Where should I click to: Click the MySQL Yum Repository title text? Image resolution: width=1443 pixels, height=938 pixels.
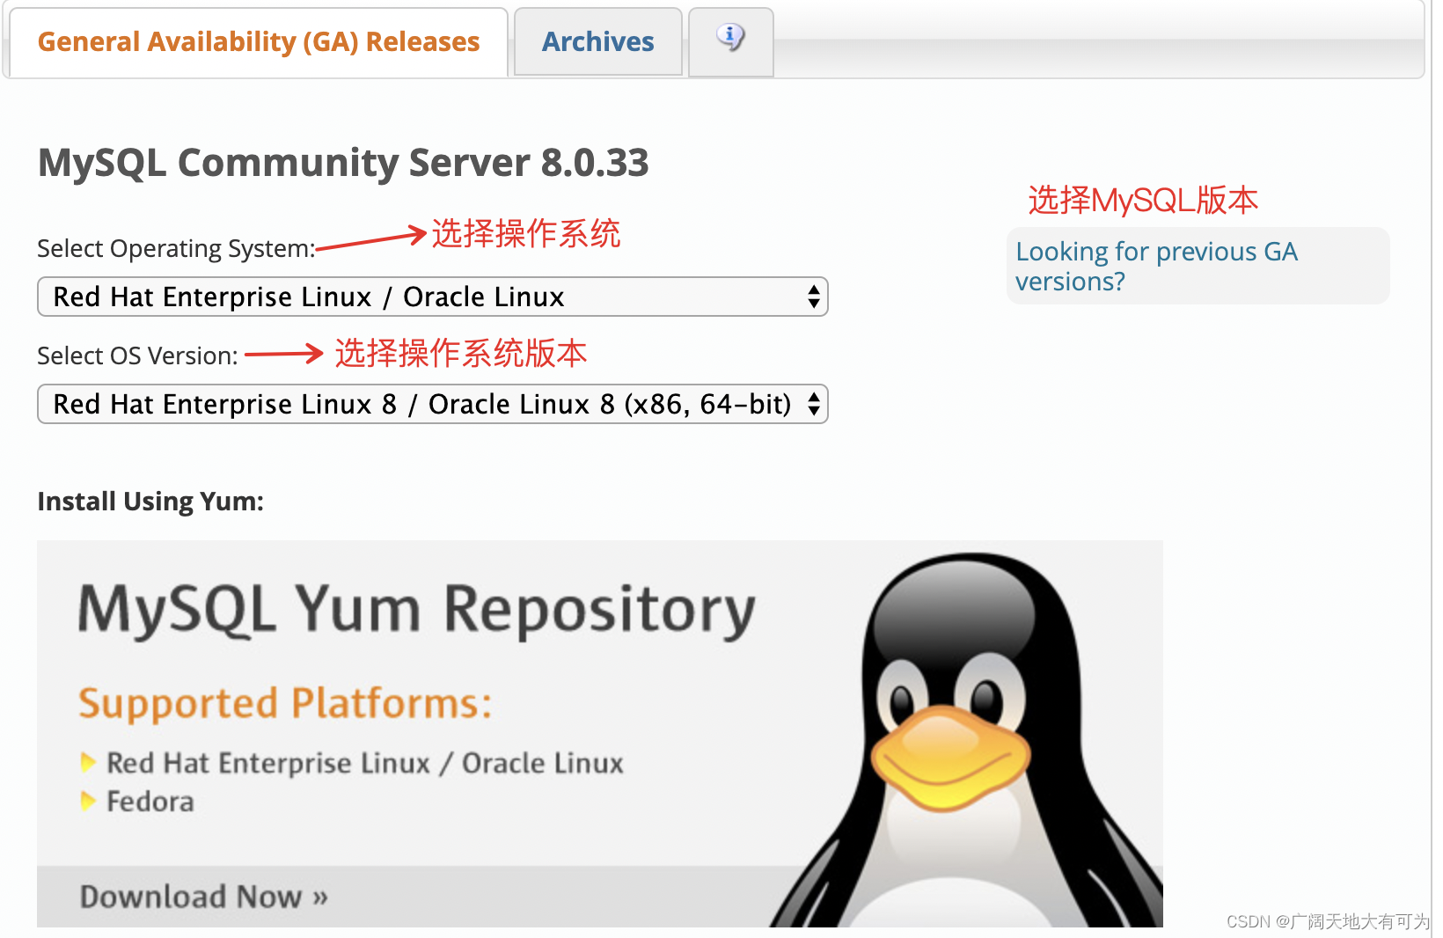417,610
